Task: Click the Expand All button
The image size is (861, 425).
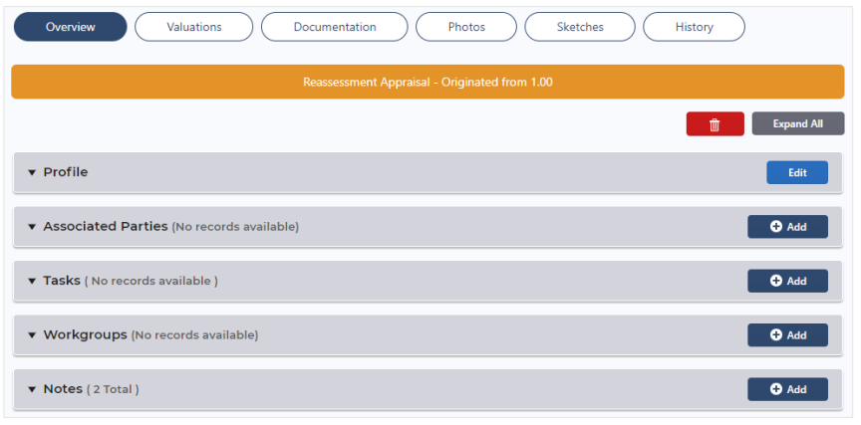Action: pyautogui.click(x=798, y=124)
